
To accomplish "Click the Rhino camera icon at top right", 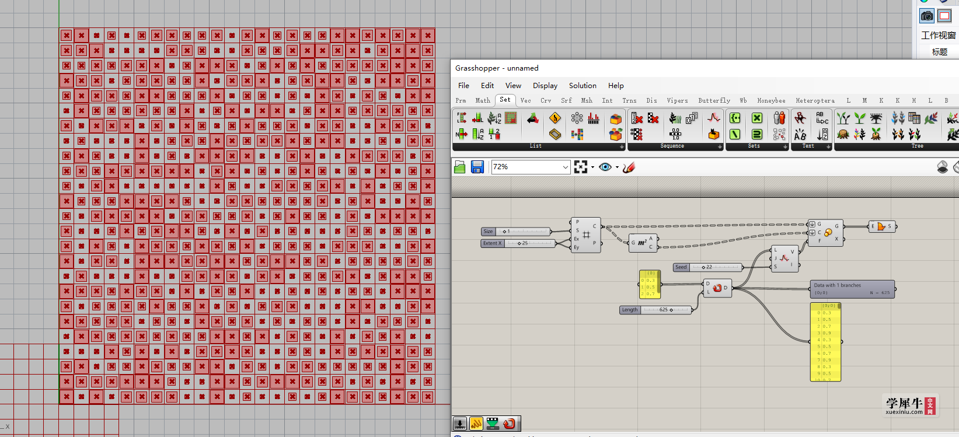I will pyautogui.click(x=927, y=16).
